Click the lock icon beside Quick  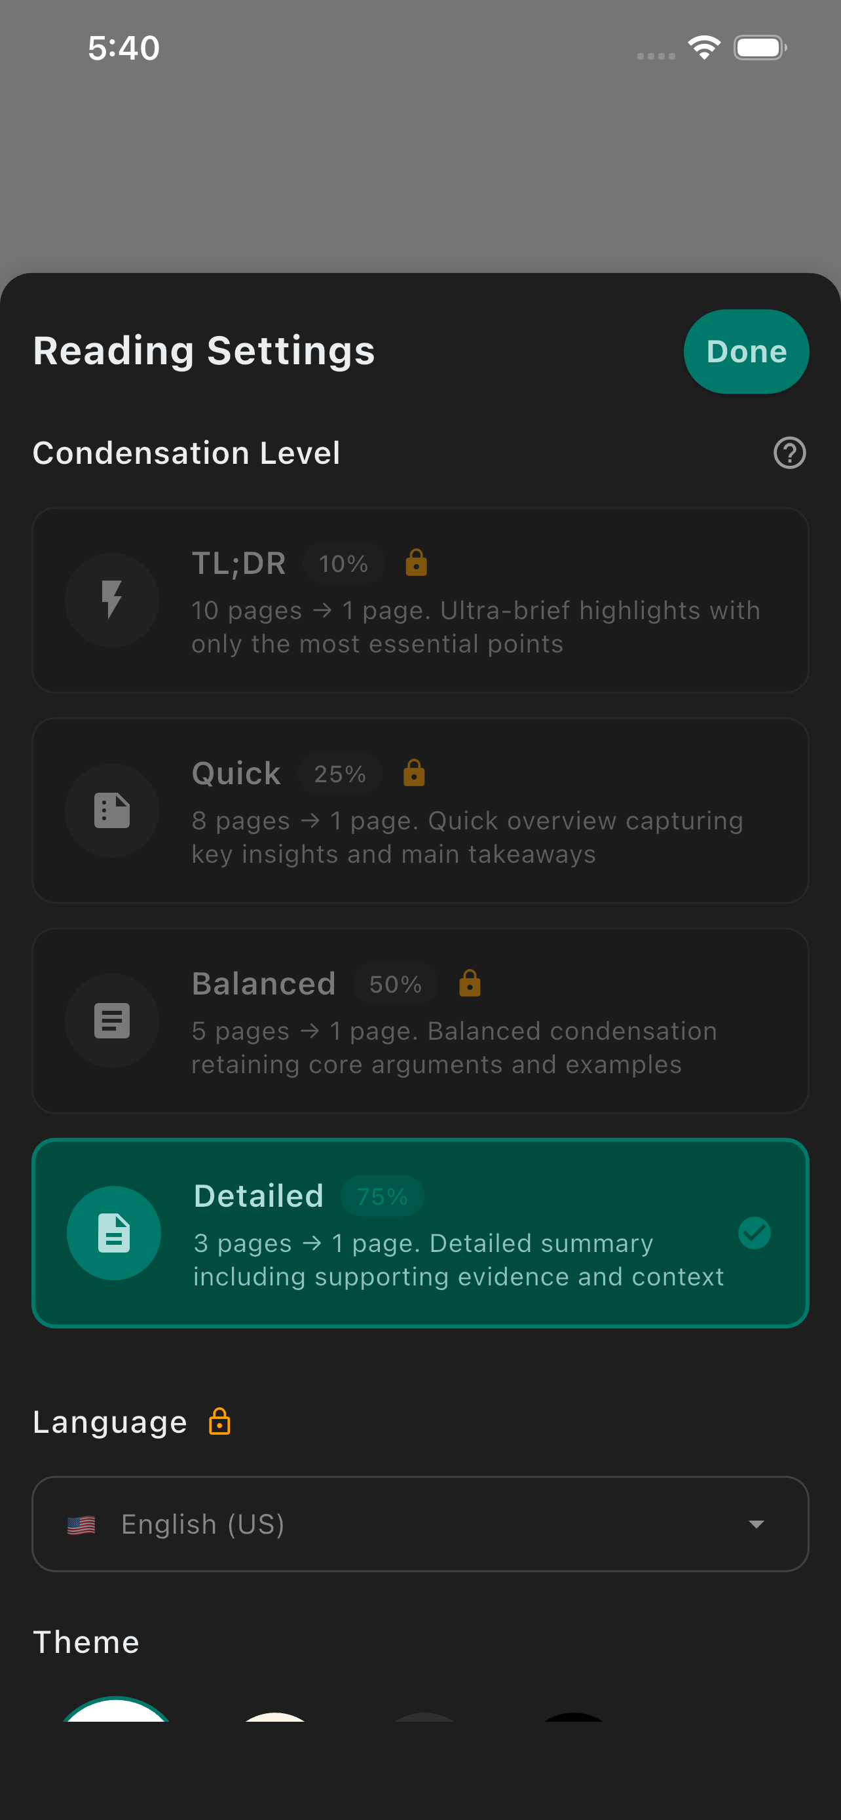(413, 774)
